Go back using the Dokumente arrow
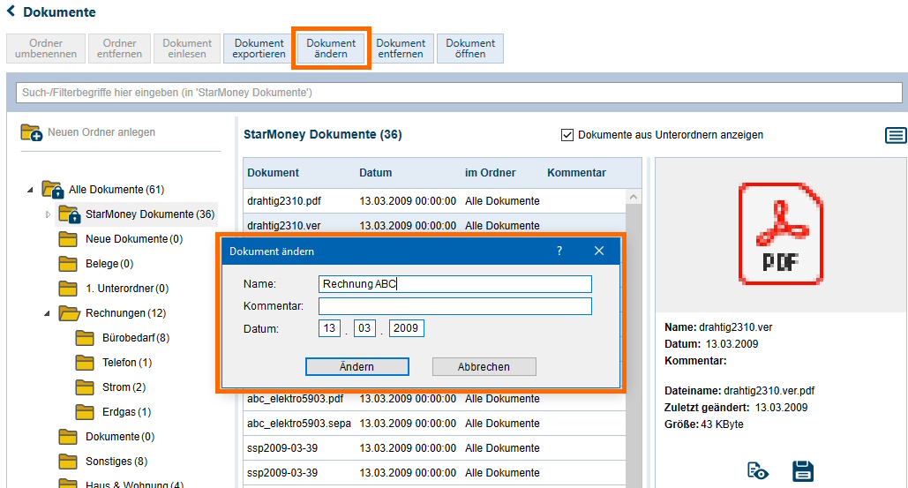 point(11,11)
